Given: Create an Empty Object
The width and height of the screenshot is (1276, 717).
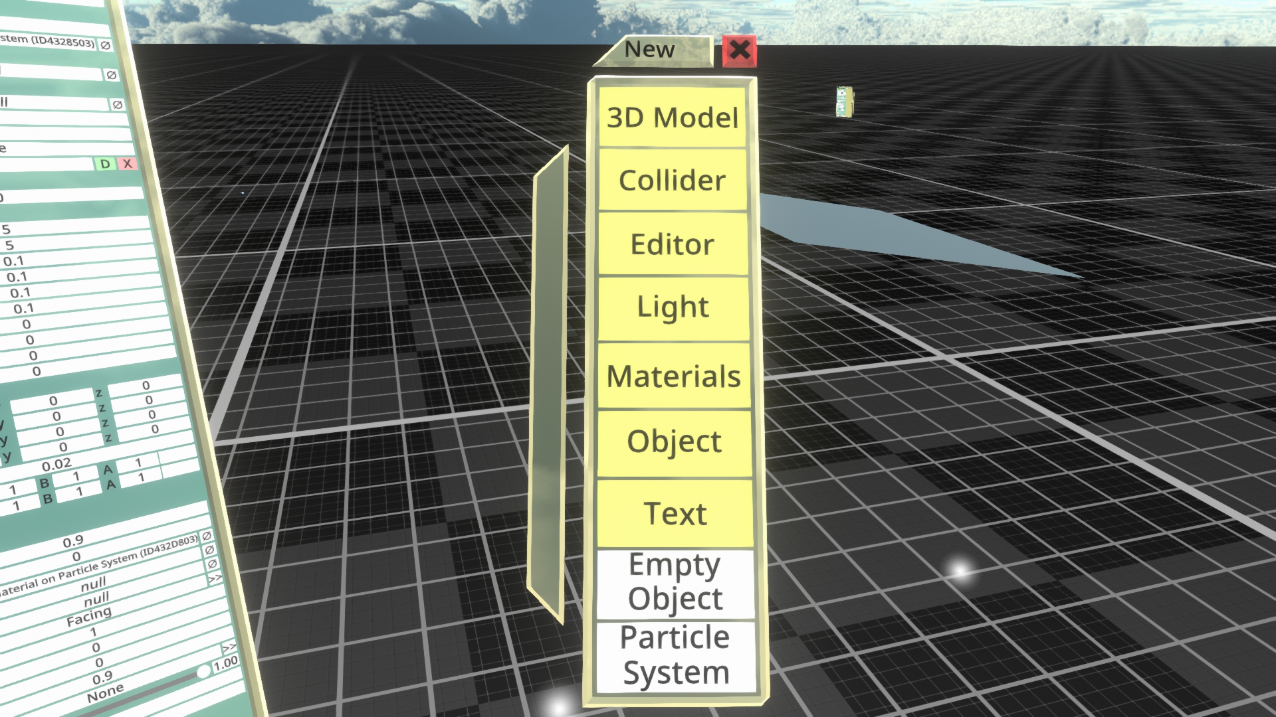Looking at the screenshot, I should [675, 582].
